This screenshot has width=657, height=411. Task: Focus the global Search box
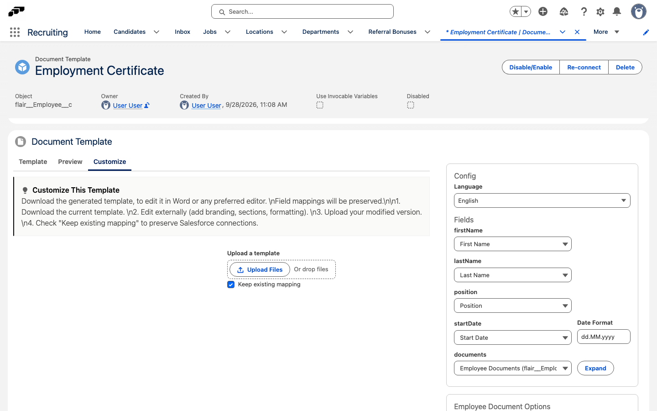point(302,11)
